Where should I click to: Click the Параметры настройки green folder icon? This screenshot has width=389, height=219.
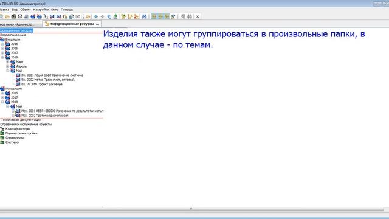coord(2,133)
